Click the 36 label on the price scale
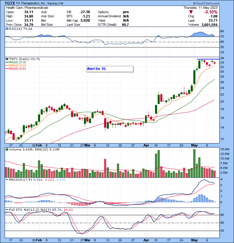The height and width of the screenshot is (243, 234). (222, 58)
